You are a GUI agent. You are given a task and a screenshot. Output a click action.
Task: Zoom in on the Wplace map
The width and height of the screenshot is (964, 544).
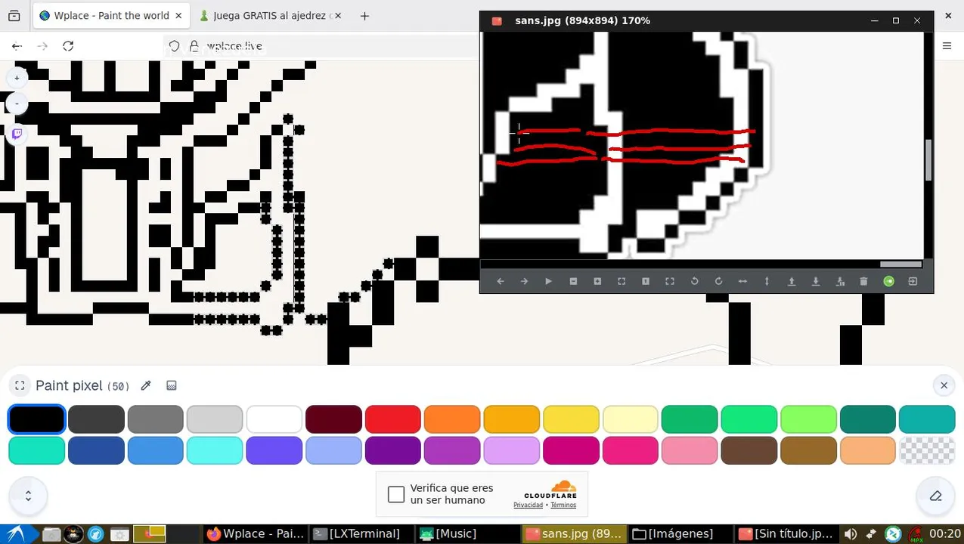point(17,78)
